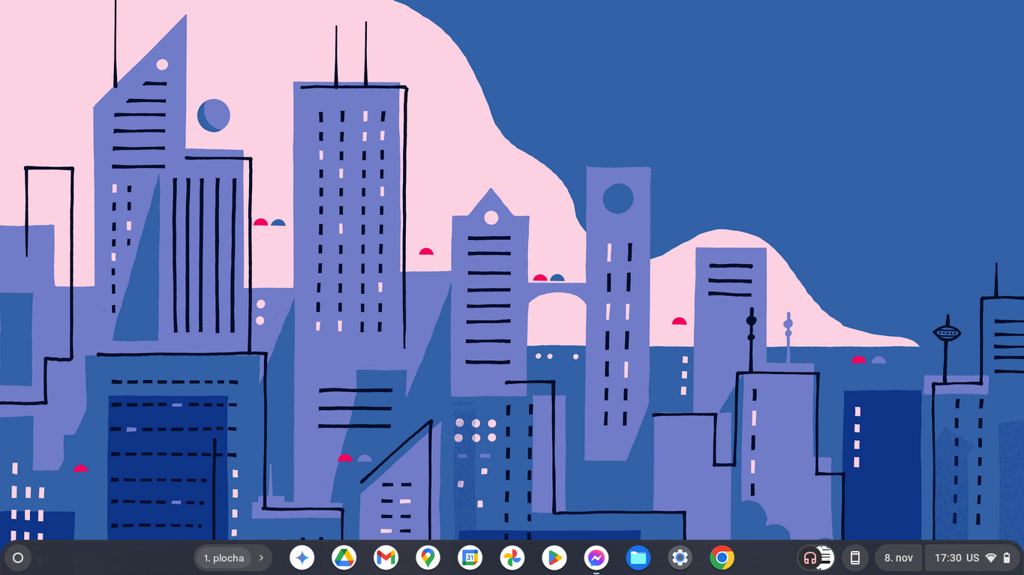The height and width of the screenshot is (575, 1024).
Task: Launch Google Photos pinwheel app
Action: click(x=512, y=558)
